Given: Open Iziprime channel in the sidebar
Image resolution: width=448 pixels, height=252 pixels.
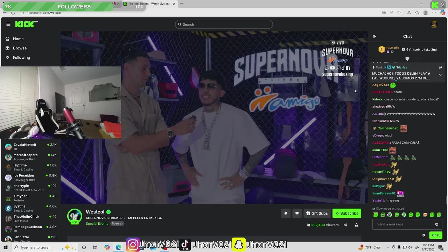Looking at the screenshot, I should coord(30,167).
